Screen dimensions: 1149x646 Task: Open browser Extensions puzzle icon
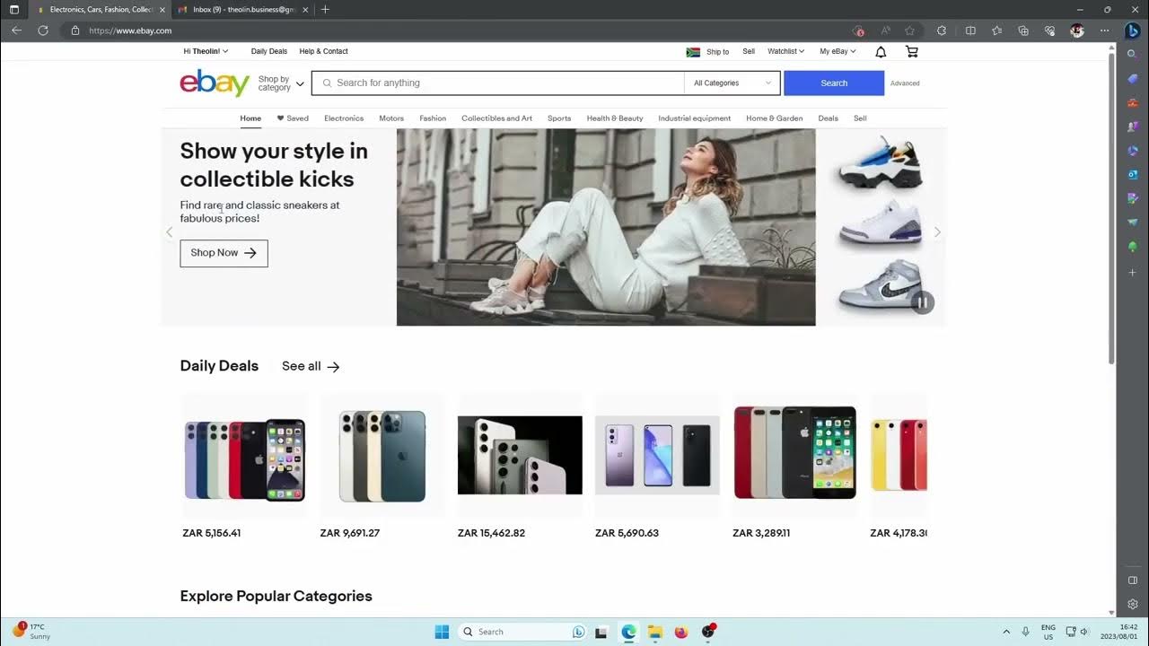click(942, 31)
